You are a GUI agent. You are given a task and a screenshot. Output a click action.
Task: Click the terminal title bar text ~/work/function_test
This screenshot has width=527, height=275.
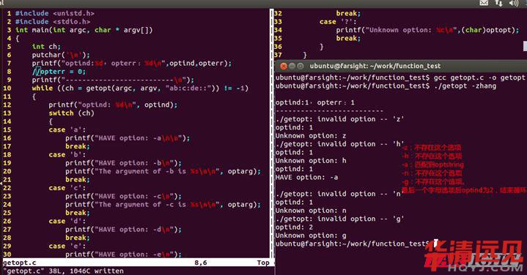click(405, 66)
